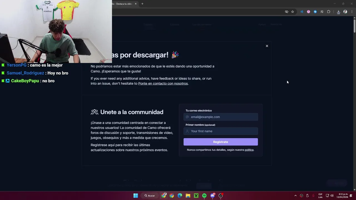Click the USB safely-remove tray icon
Screen dimensions: 356x200
pos(307,196)
